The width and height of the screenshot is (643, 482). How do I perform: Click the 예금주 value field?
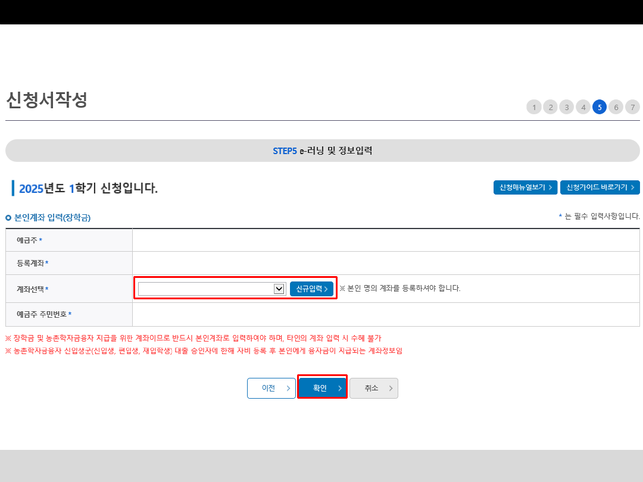pyautogui.click(x=386, y=240)
